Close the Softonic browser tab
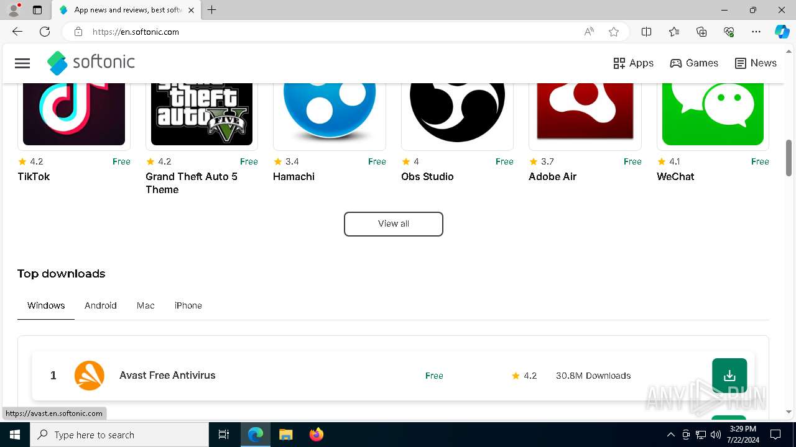 [192, 10]
